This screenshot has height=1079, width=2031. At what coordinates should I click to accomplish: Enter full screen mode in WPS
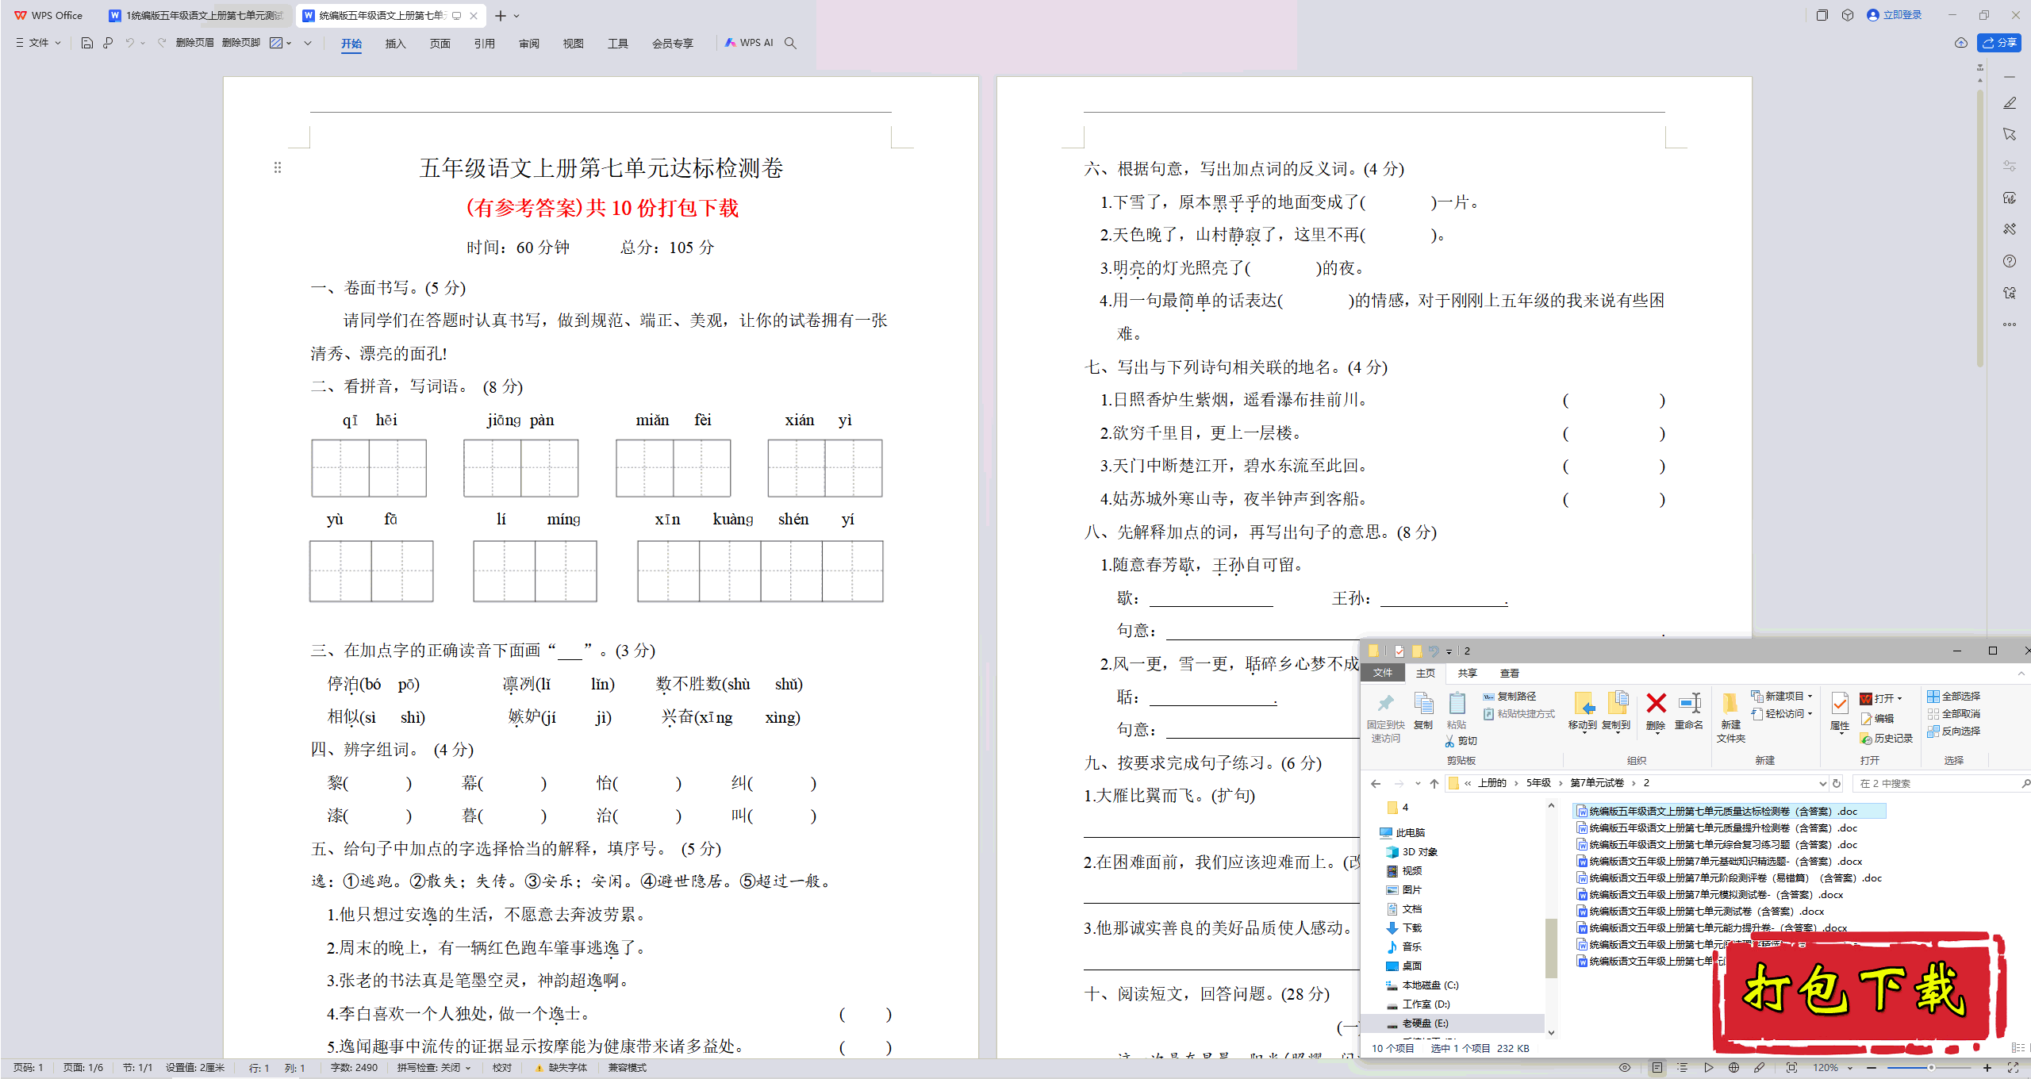tap(2013, 1068)
